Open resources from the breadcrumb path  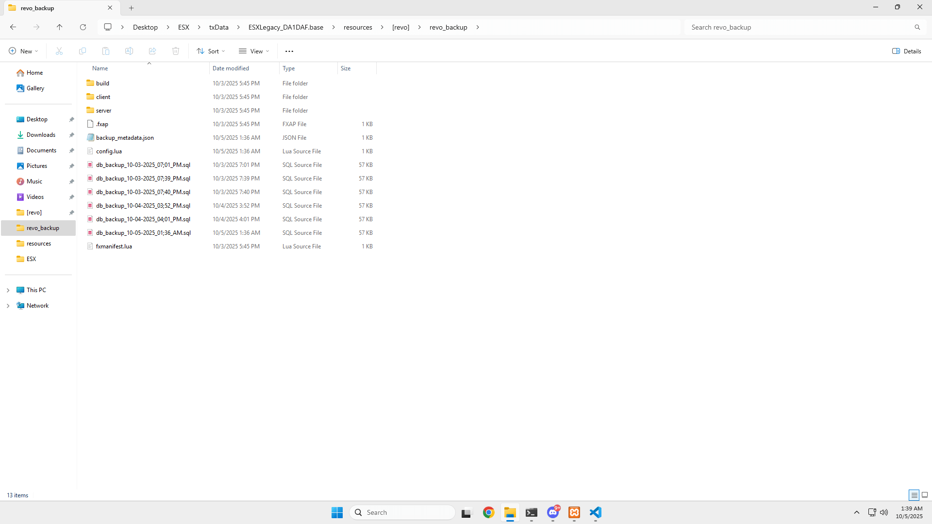click(x=358, y=27)
